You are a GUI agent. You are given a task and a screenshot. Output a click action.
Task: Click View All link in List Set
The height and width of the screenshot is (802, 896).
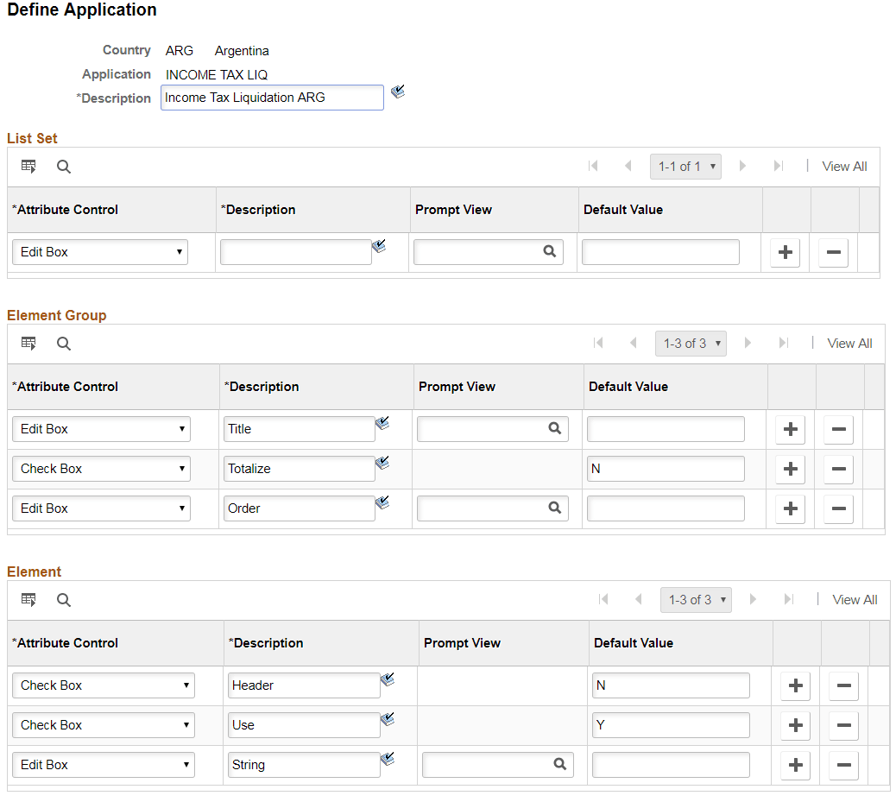click(x=844, y=167)
